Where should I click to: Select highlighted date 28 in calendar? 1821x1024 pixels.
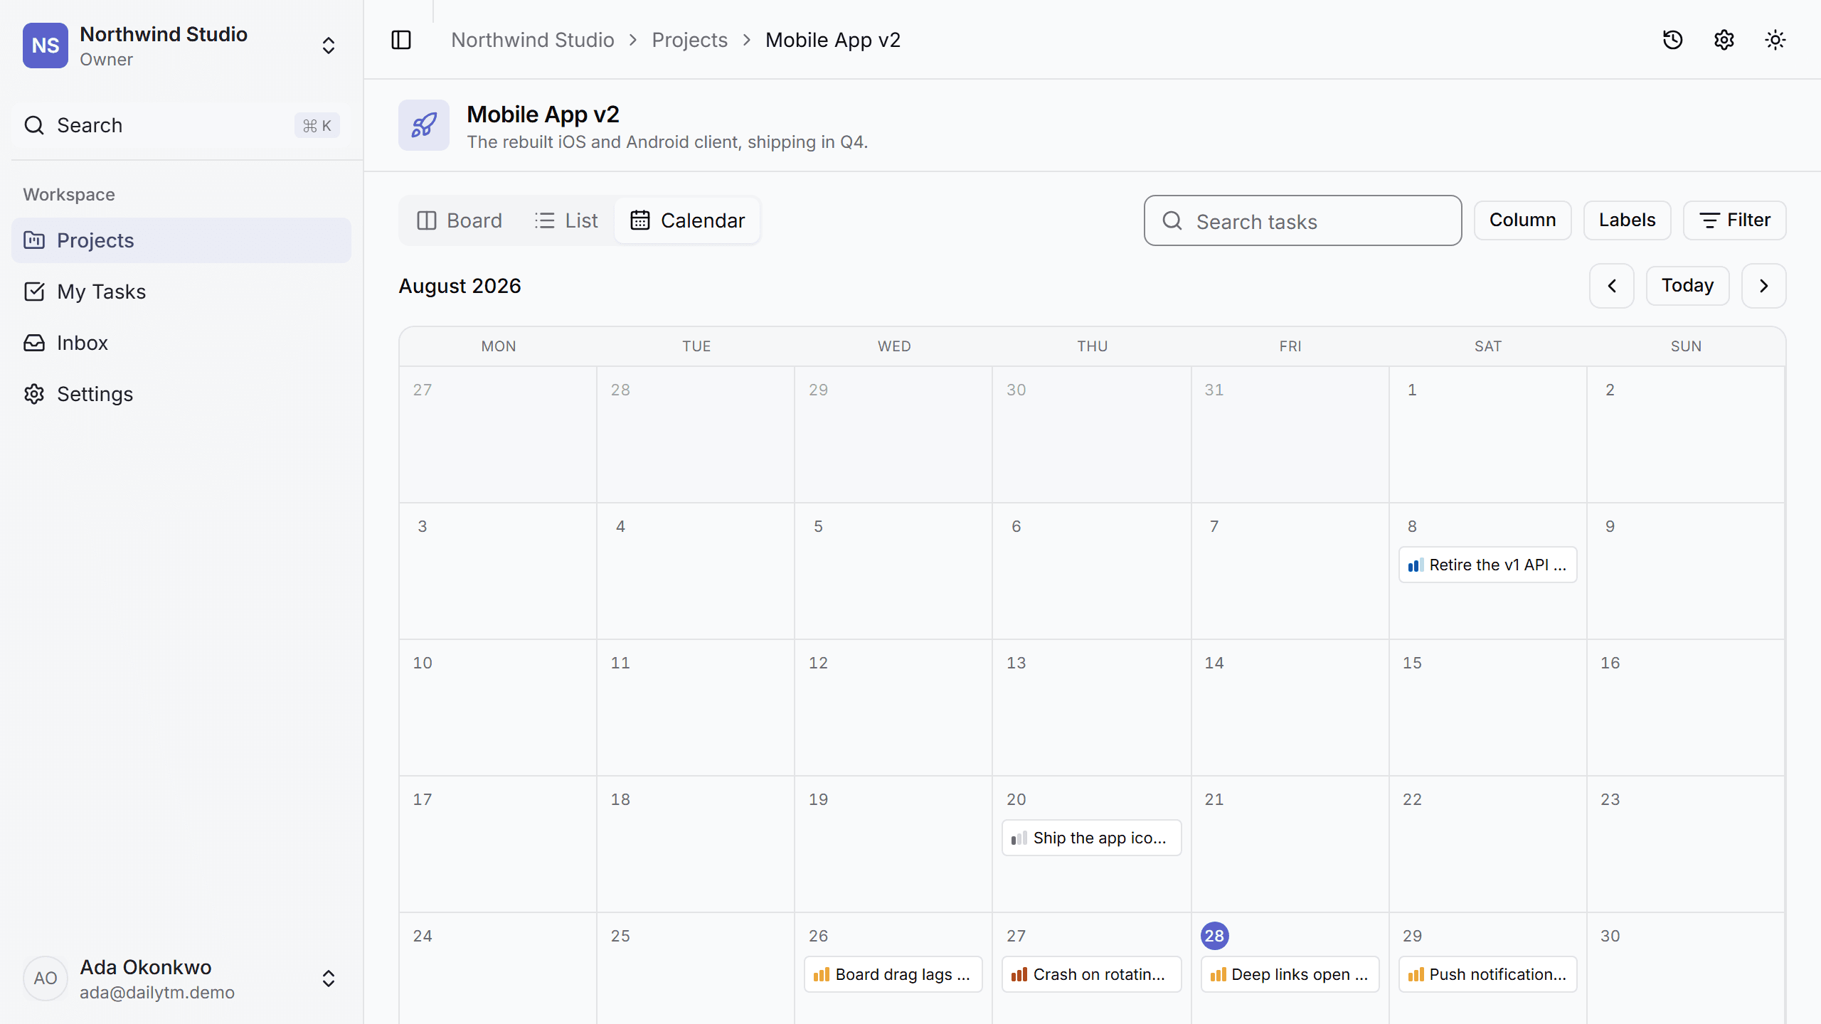click(x=1215, y=936)
